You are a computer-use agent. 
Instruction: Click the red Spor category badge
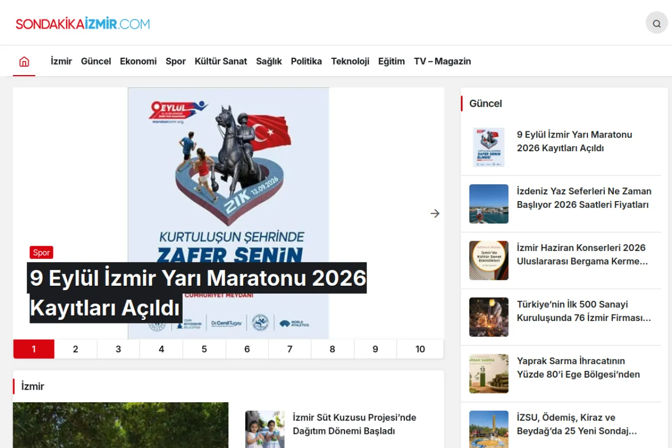[x=41, y=253]
